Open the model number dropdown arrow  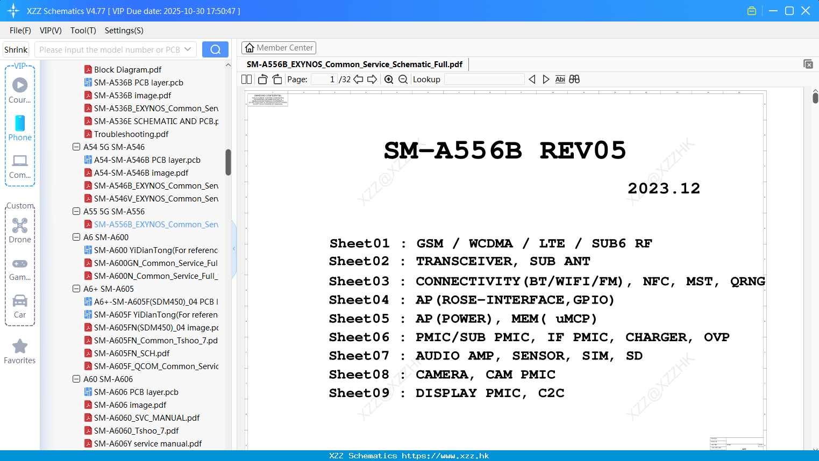tap(188, 49)
